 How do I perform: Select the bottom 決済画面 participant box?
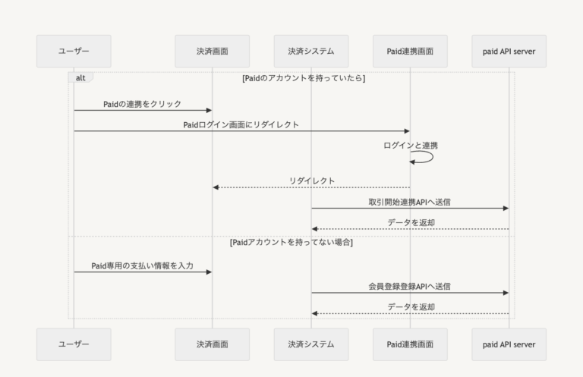(212, 344)
